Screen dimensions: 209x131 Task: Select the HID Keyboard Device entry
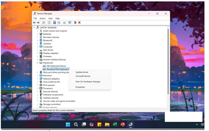56,66
